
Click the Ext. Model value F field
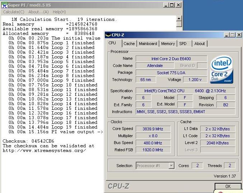tap(185, 105)
